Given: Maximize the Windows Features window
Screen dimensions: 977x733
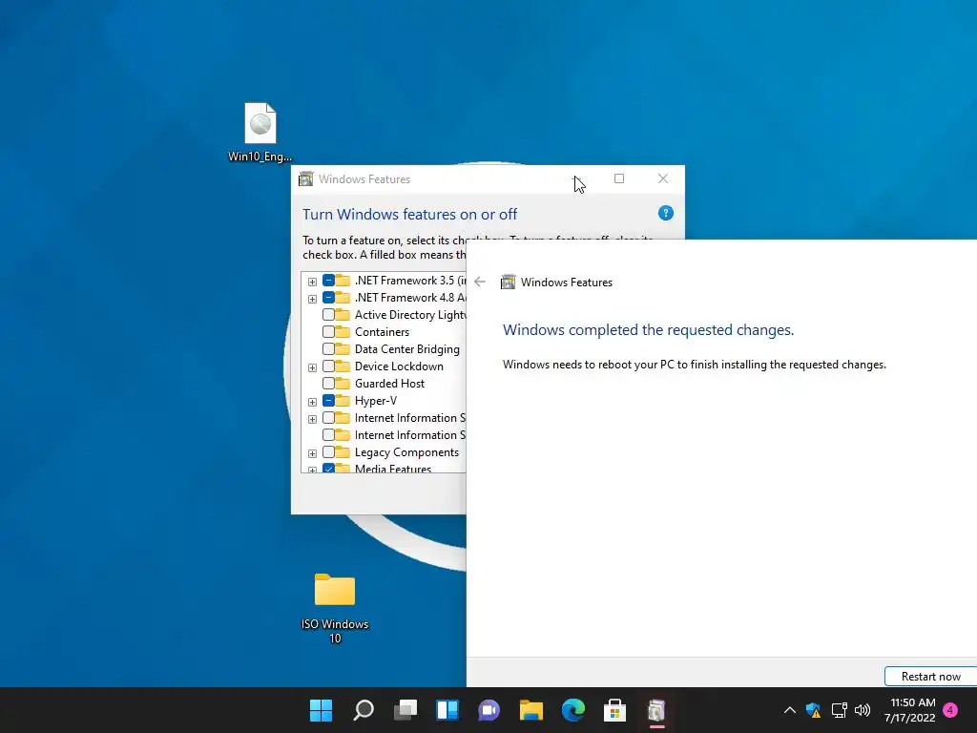Looking at the screenshot, I should [618, 178].
